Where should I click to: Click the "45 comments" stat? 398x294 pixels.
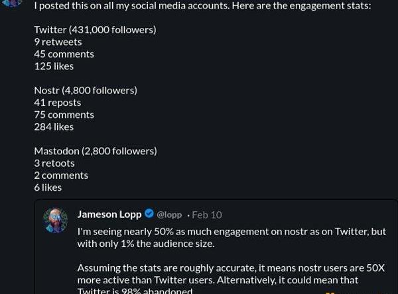pos(64,54)
